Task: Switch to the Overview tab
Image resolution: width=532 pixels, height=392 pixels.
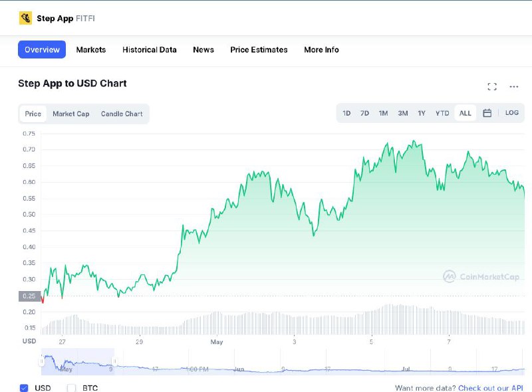Action: [x=42, y=50]
